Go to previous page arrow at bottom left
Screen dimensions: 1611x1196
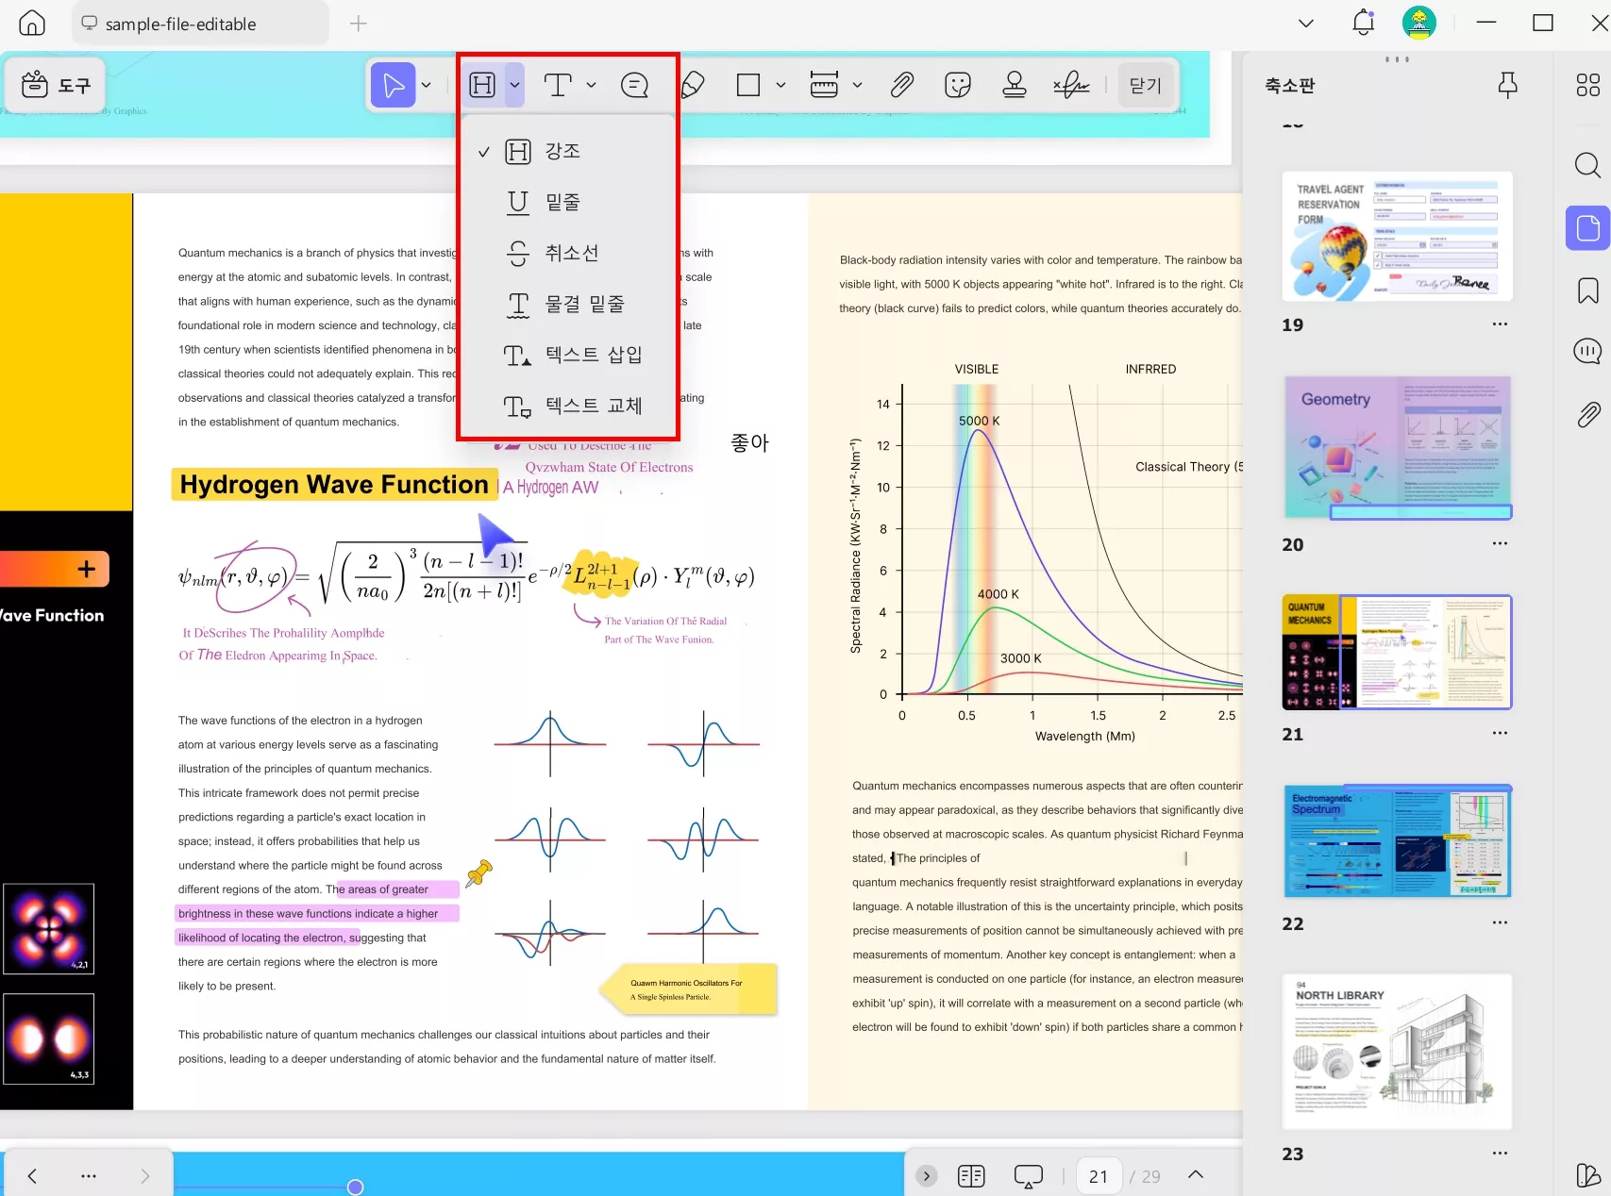click(32, 1175)
